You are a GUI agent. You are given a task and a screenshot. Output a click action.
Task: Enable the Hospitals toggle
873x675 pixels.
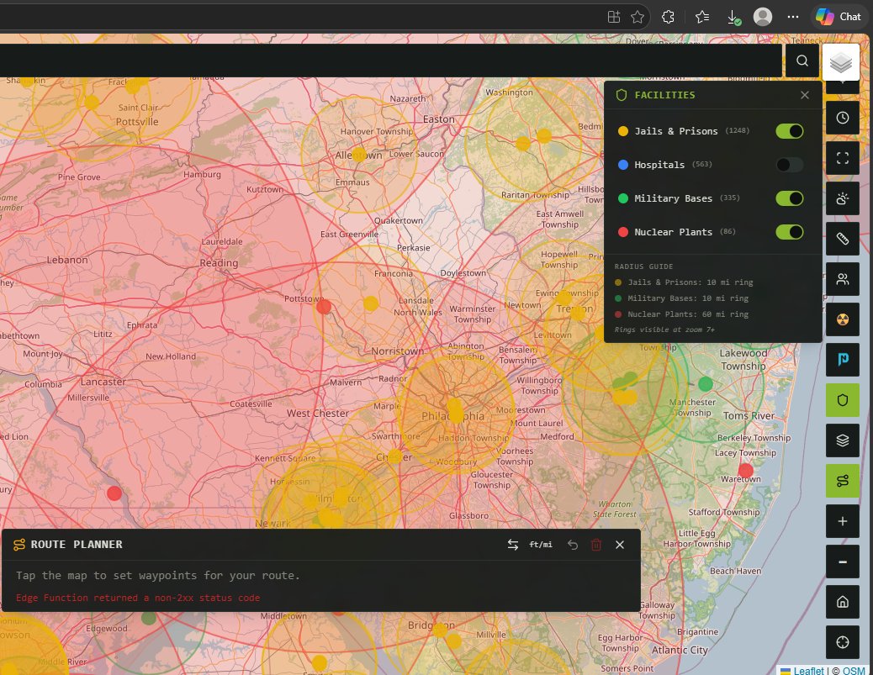[790, 165]
